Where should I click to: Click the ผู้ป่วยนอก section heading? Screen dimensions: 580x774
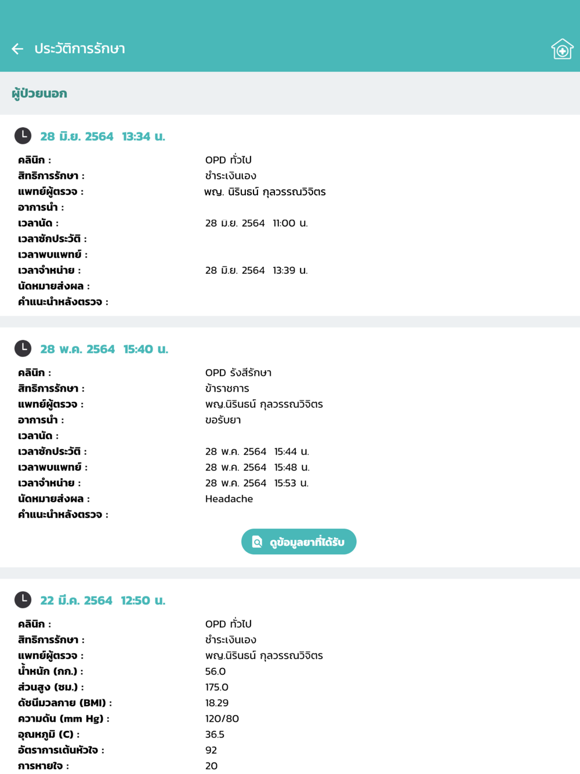(39, 93)
